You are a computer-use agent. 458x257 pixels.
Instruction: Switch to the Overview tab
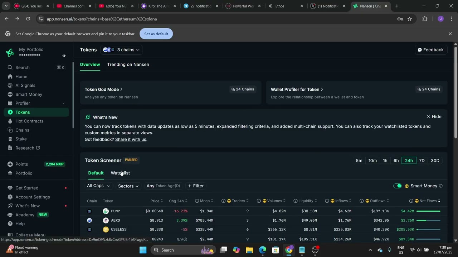point(90,65)
